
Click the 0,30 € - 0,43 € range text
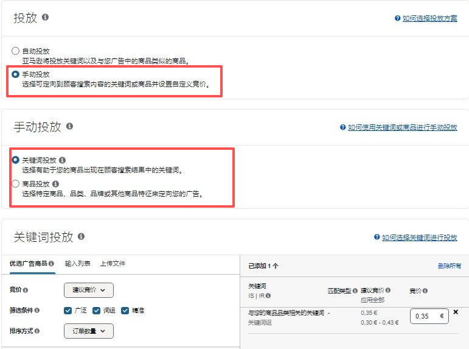pos(380,323)
